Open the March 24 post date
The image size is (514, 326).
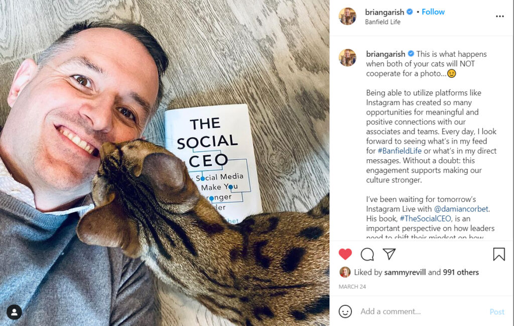[x=352, y=287]
